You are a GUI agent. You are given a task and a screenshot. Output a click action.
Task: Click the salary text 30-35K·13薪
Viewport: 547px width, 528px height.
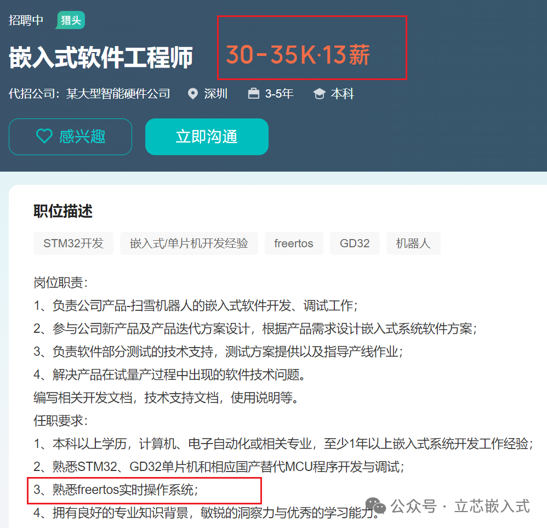click(x=298, y=55)
